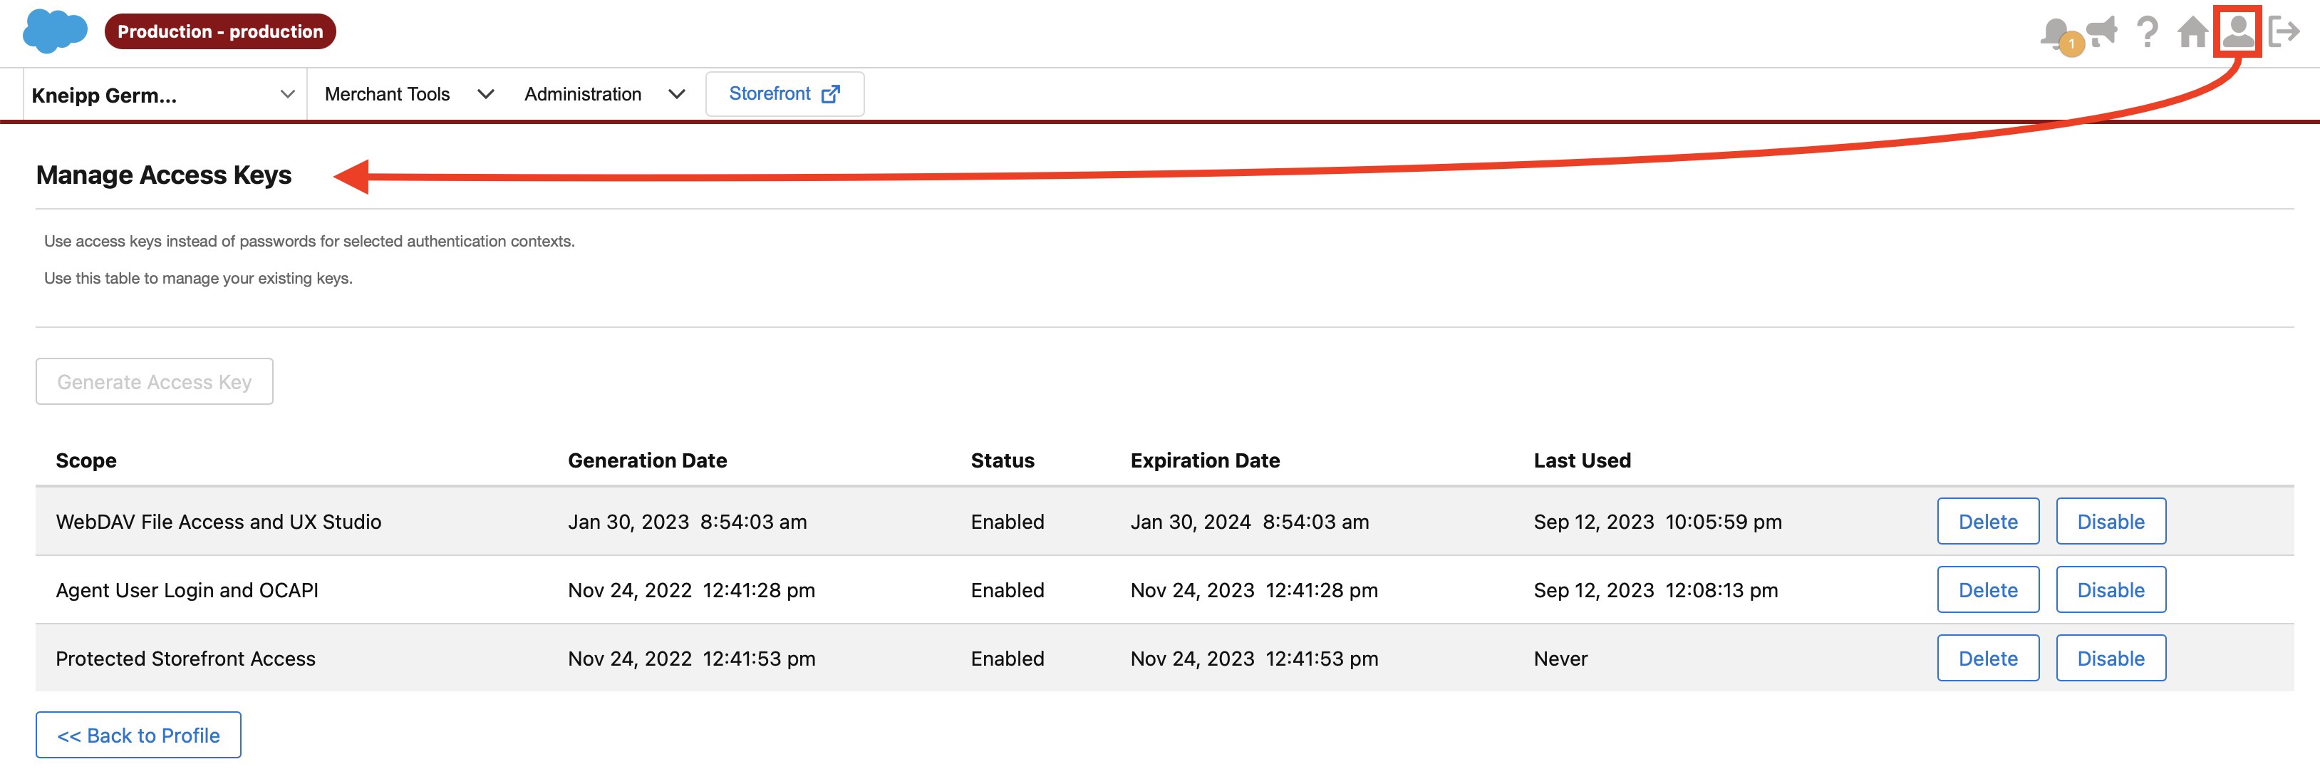Image resolution: width=2320 pixels, height=784 pixels.
Task: Expand the Kneipp Germ... site selector
Action: coord(286,93)
